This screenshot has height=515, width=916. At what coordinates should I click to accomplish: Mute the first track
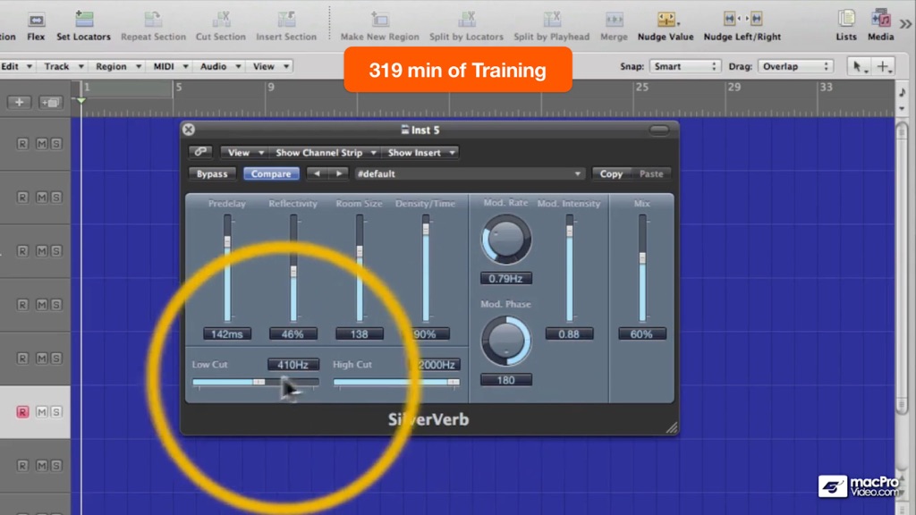click(41, 144)
